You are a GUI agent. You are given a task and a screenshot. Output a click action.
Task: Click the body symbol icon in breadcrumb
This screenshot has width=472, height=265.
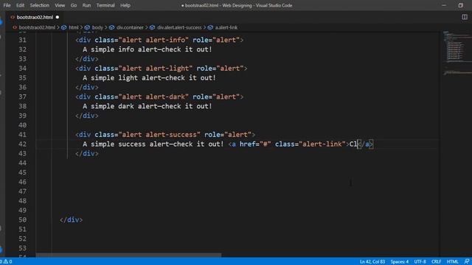coord(87,27)
